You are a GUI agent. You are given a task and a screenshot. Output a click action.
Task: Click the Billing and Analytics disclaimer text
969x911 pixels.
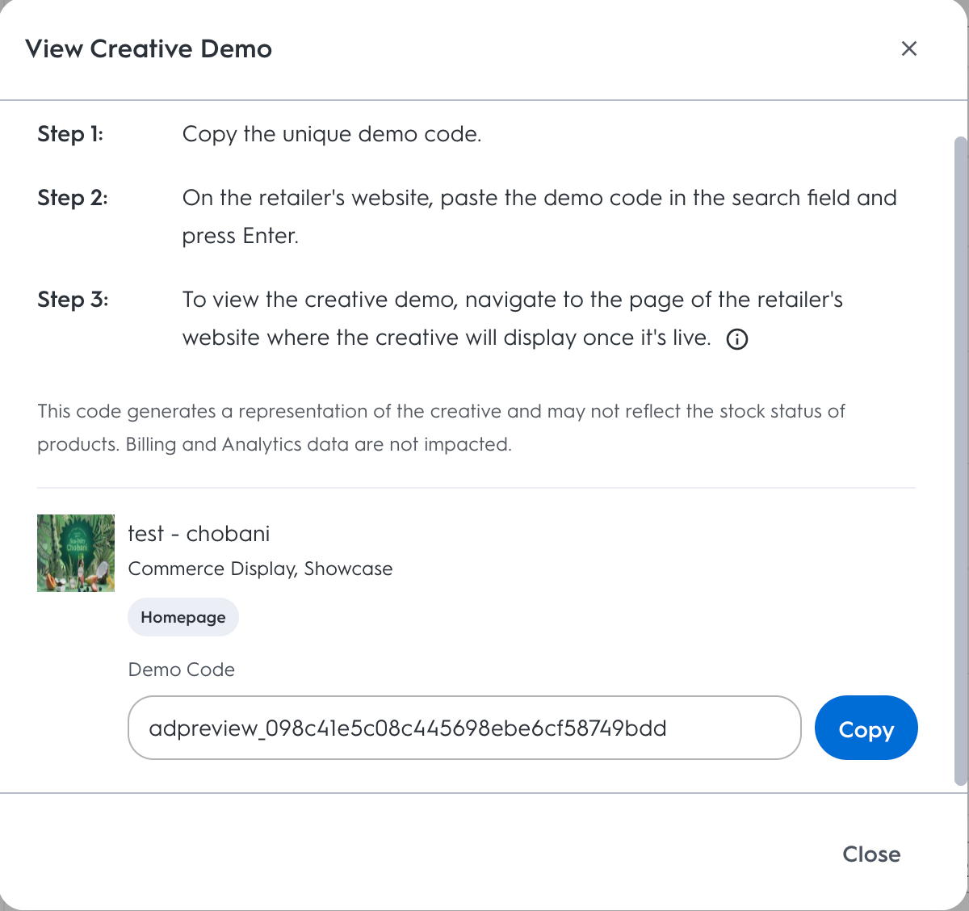[441, 427]
